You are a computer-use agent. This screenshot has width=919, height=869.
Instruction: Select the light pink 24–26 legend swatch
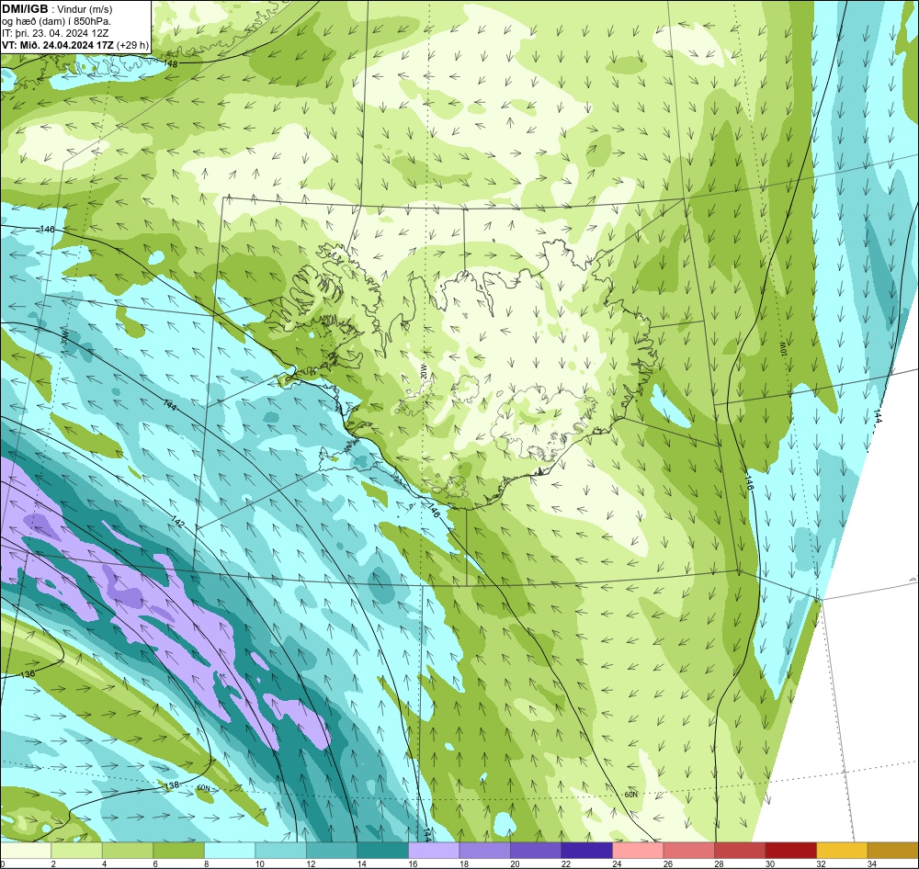[638, 851]
